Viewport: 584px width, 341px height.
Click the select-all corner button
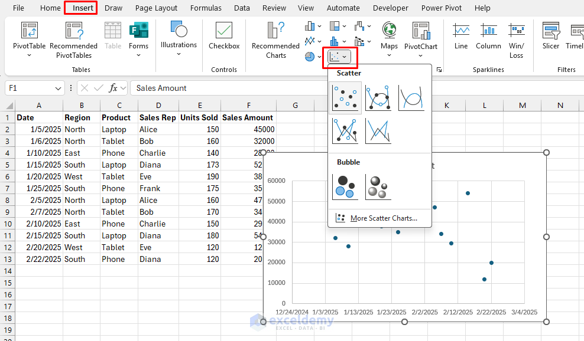[9, 106]
